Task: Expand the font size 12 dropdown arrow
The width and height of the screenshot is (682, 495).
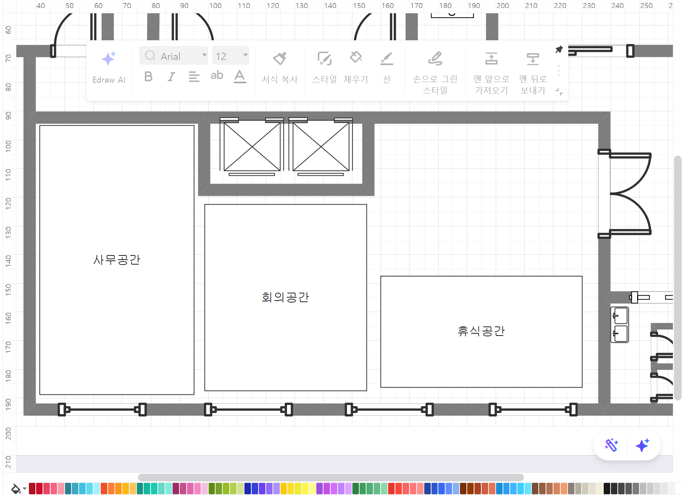Action: [x=245, y=55]
